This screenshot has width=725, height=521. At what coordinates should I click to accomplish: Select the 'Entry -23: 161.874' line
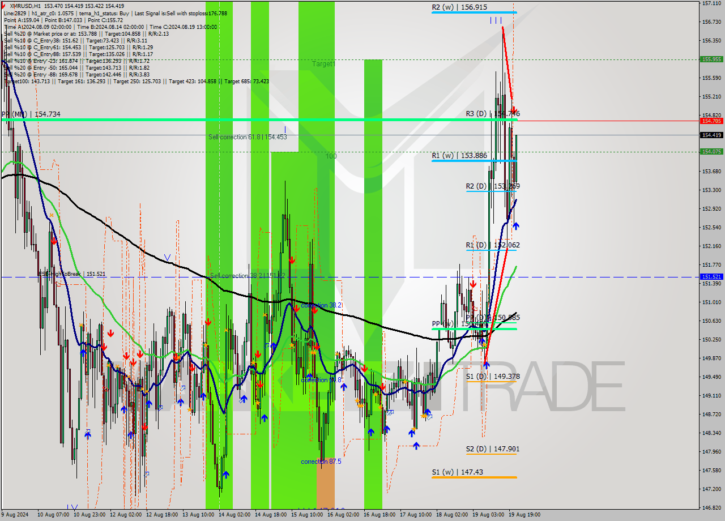(x=76, y=61)
